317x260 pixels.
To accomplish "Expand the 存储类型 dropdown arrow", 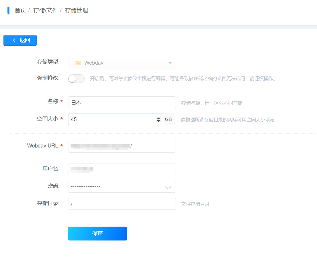I will pos(170,63).
